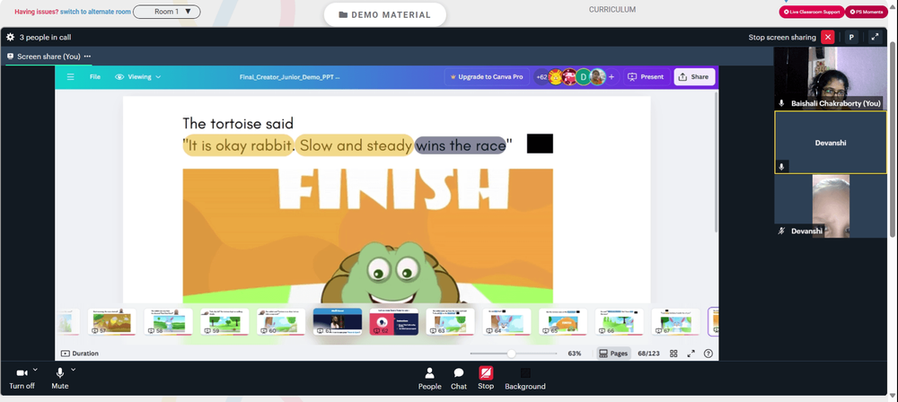
Task: Select slide thumbnail 63
Action: tap(450, 322)
